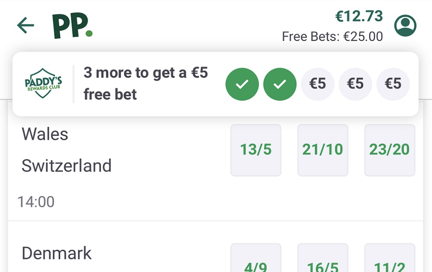Select 21/10 draw odds Wales v Switzerland
The width and height of the screenshot is (432, 272).
[x=323, y=150]
